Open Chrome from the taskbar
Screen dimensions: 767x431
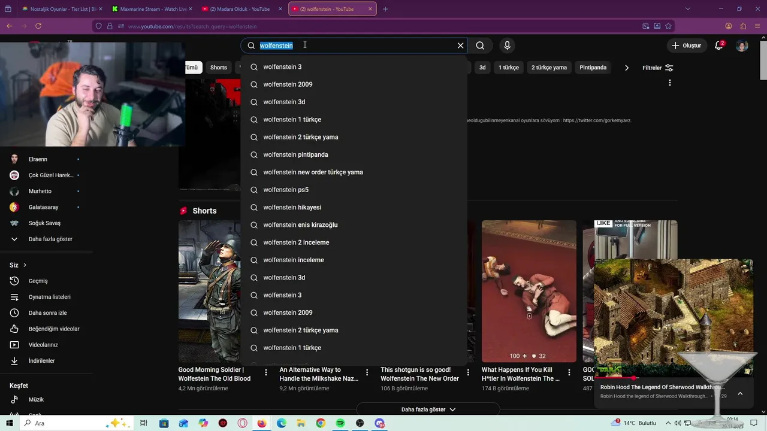pyautogui.click(x=321, y=423)
